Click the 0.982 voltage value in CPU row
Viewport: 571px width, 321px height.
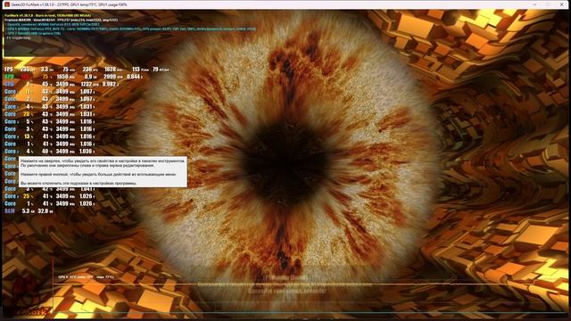(x=109, y=84)
